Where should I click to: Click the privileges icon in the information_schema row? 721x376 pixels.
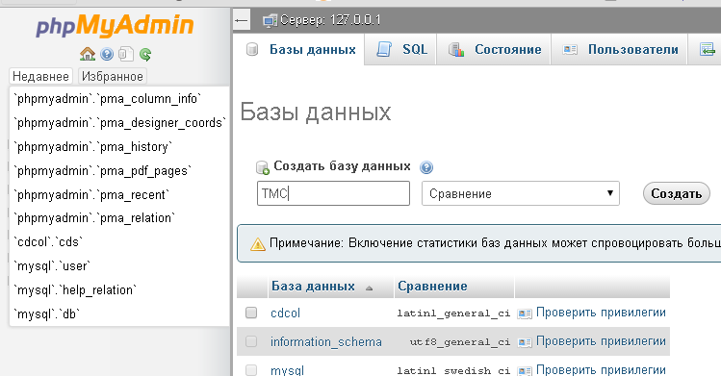pos(525,342)
